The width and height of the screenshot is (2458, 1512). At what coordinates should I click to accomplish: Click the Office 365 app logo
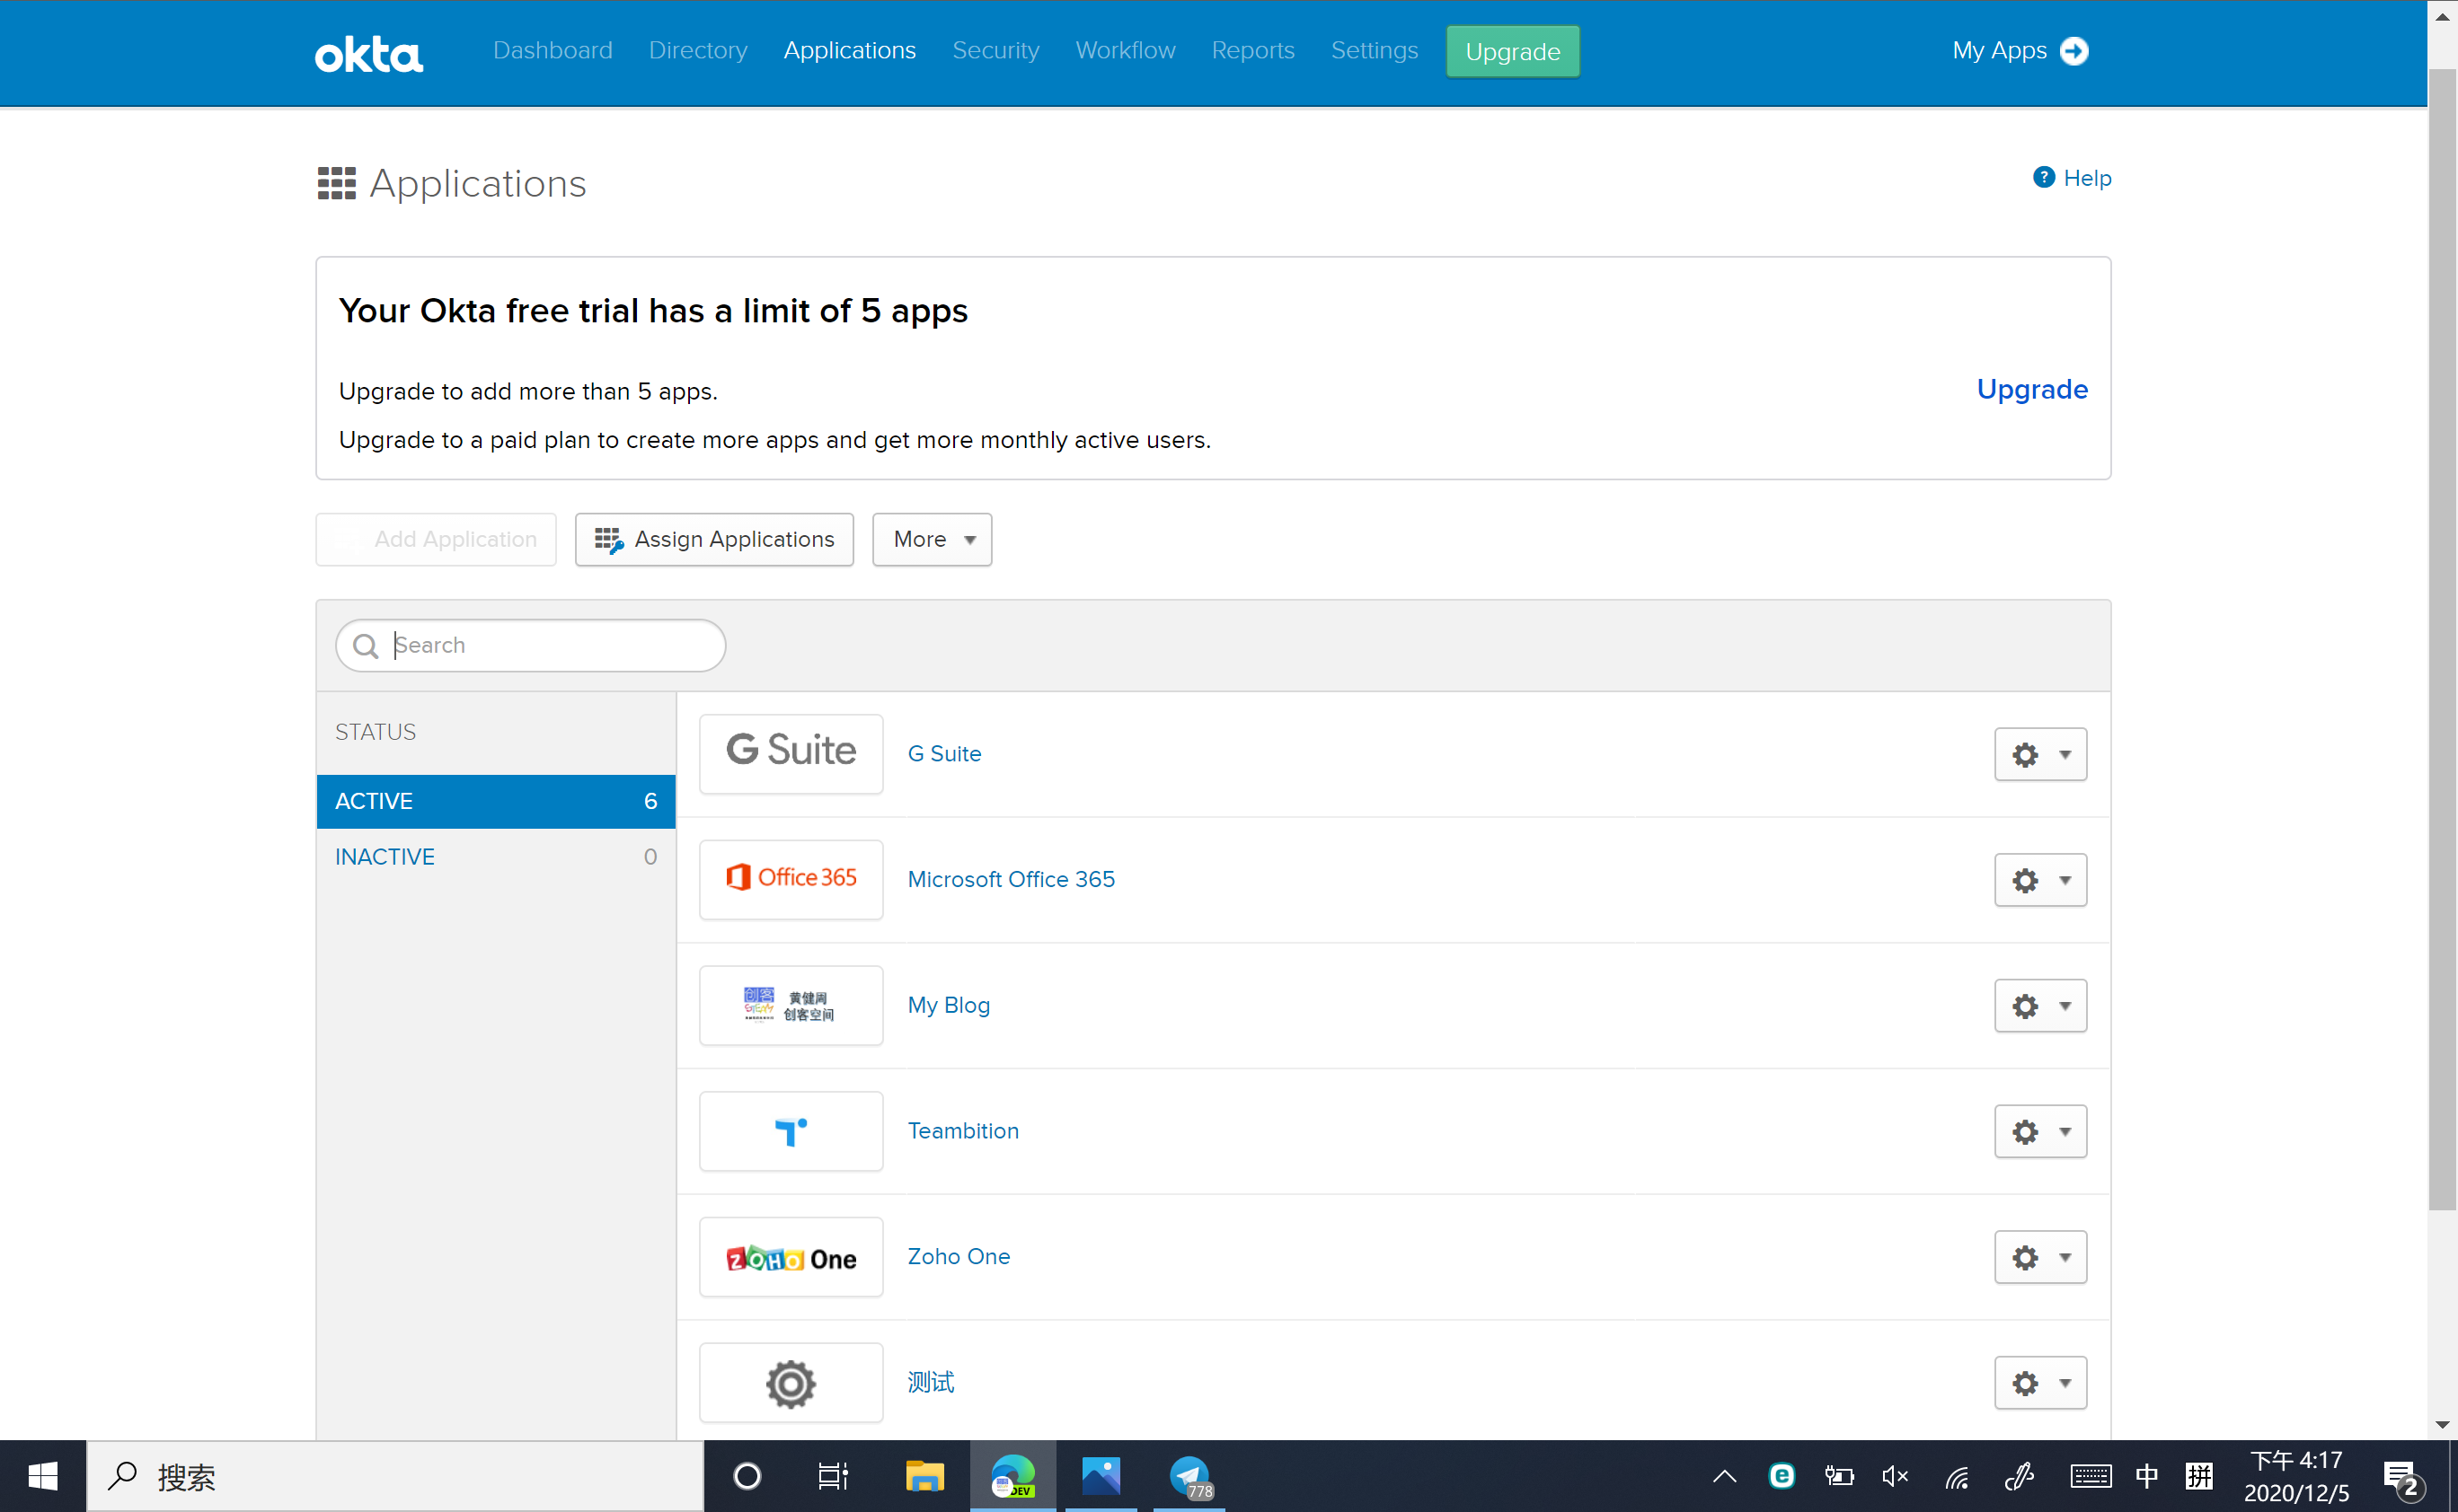(791, 879)
